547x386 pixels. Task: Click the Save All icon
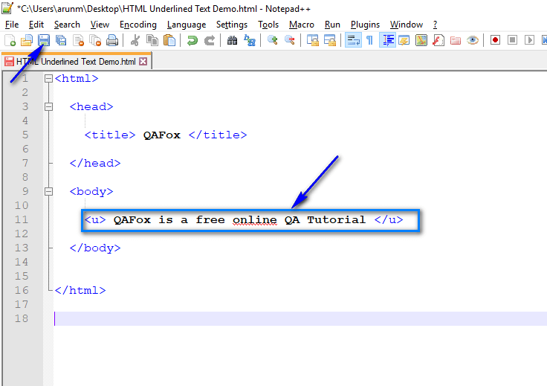[61, 40]
